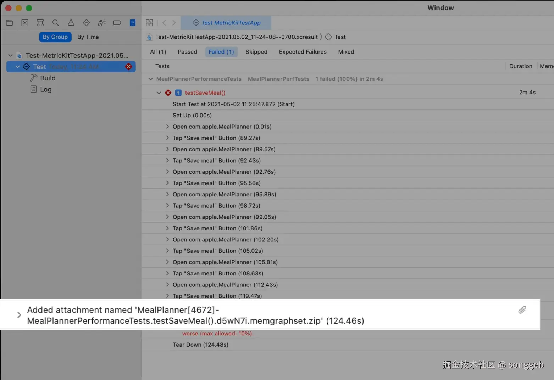Open the Find navigator magnifier icon
This screenshot has height=380, width=554.
(x=56, y=23)
